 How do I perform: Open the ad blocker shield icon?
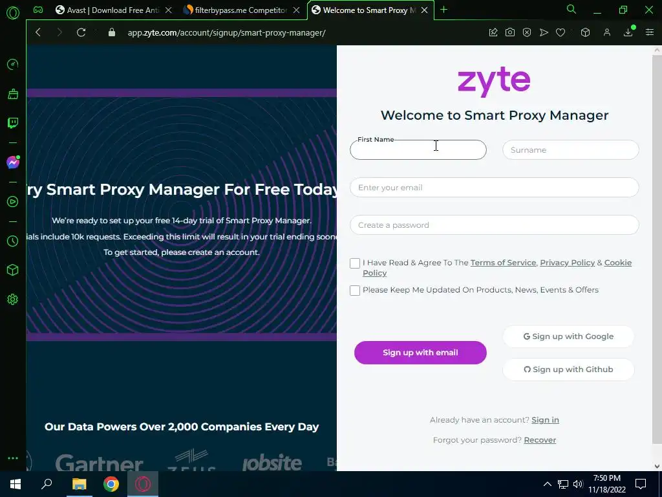tap(527, 32)
